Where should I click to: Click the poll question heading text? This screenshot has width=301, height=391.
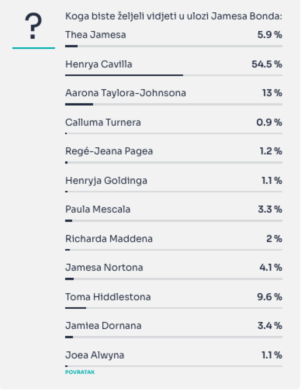[x=174, y=16]
